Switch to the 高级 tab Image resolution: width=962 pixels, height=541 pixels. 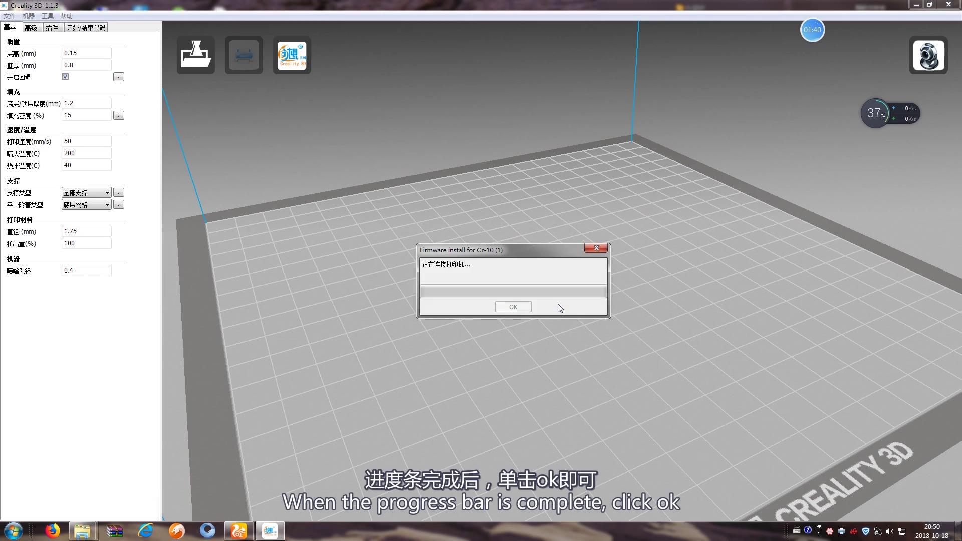(x=31, y=28)
